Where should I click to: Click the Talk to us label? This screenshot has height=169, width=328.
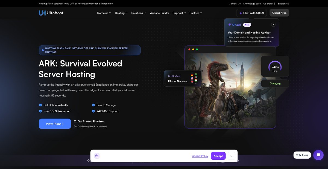302,155
